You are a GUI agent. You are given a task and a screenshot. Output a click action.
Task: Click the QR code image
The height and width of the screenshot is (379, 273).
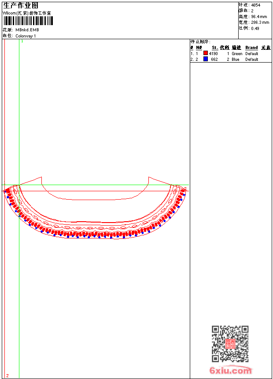click(x=230, y=344)
